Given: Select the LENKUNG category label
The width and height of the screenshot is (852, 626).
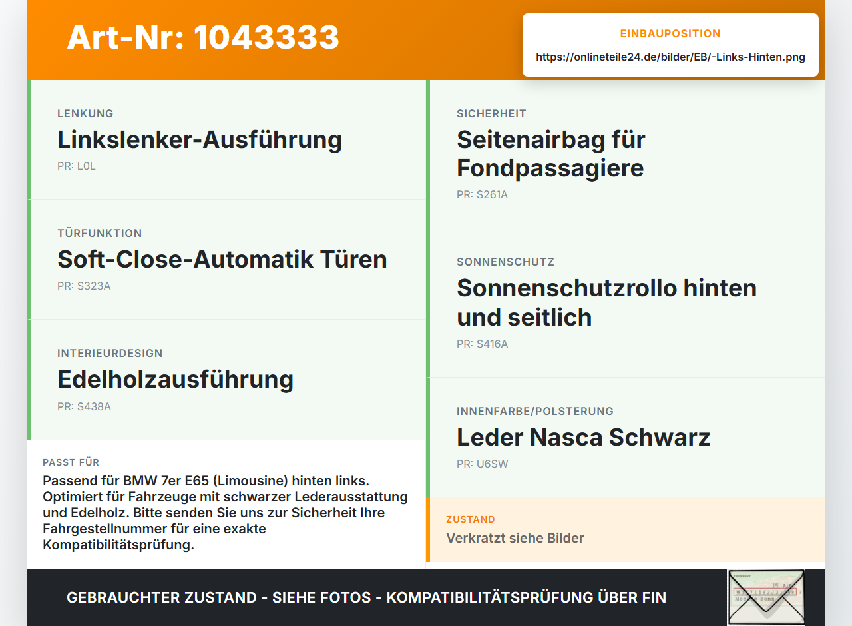Looking at the screenshot, I should coord(85,113).
